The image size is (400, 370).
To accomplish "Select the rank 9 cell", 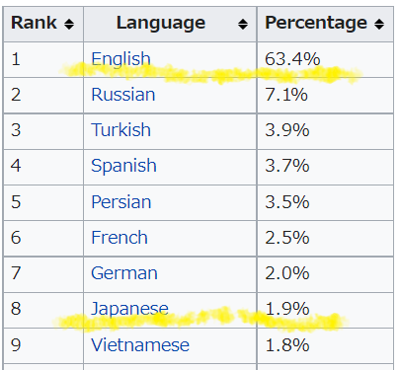I will [43, 345].
